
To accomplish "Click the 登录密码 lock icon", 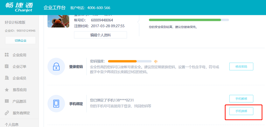I will point(56,66).
